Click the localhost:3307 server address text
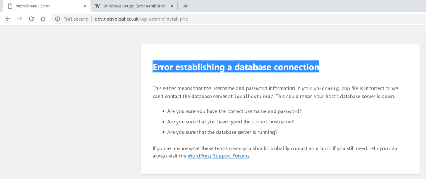Viewport: 426px width, 179px height. click(253, 97)
